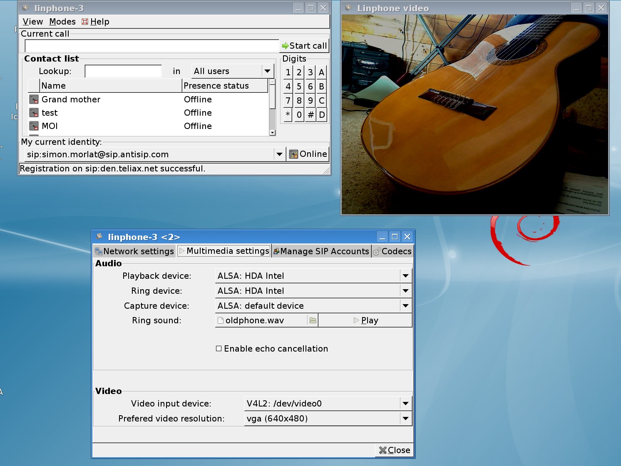Maximize the Linphone video window
The image size is (621, 466).
(x=589, y=7)
